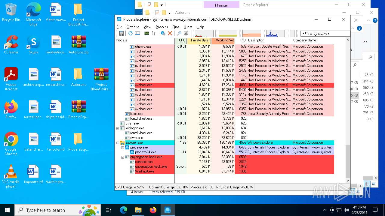
Task: Select the Find Window's Process crosshair icon
Action: pyautogui.click(x=186, y=33)
